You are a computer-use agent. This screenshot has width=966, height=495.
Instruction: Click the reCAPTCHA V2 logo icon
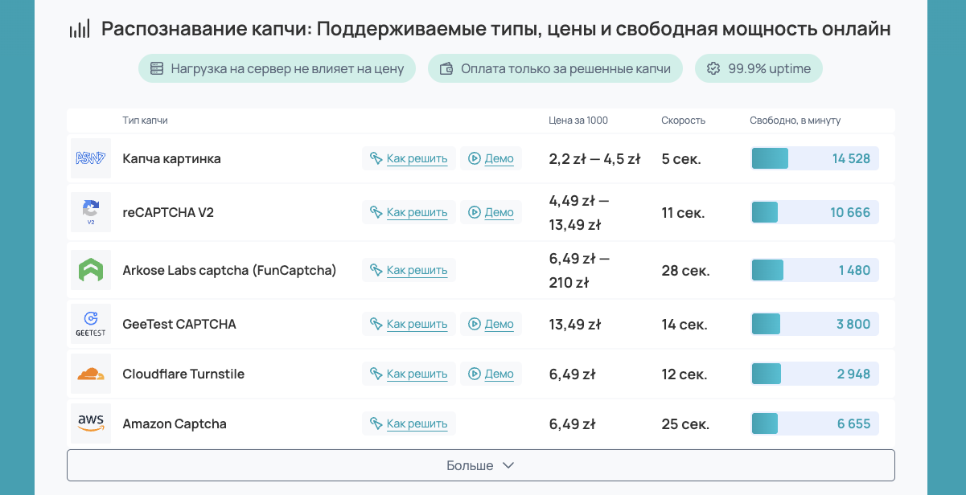pos(91,212)
